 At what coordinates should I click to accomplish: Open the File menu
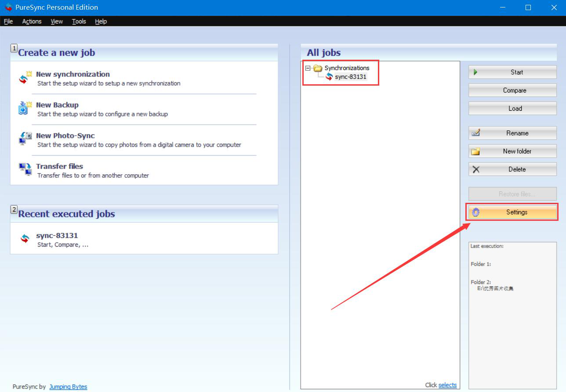8,21
